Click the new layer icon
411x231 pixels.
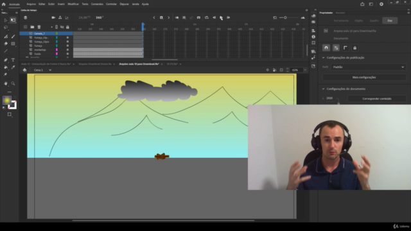(25, 27)
